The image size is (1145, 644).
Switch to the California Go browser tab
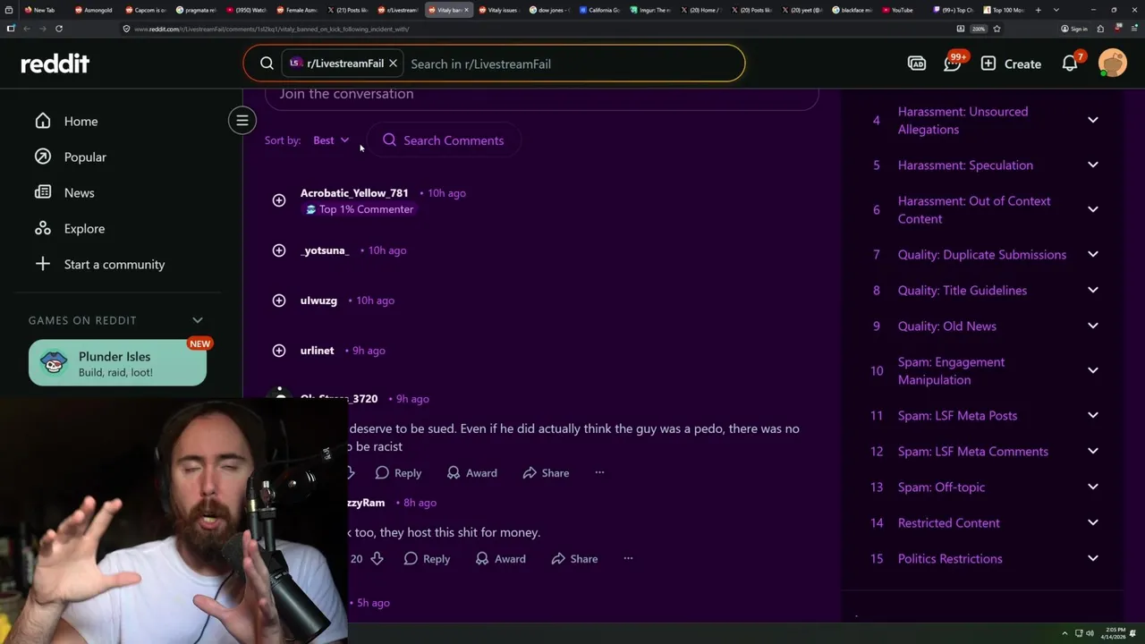pos(598,10)
